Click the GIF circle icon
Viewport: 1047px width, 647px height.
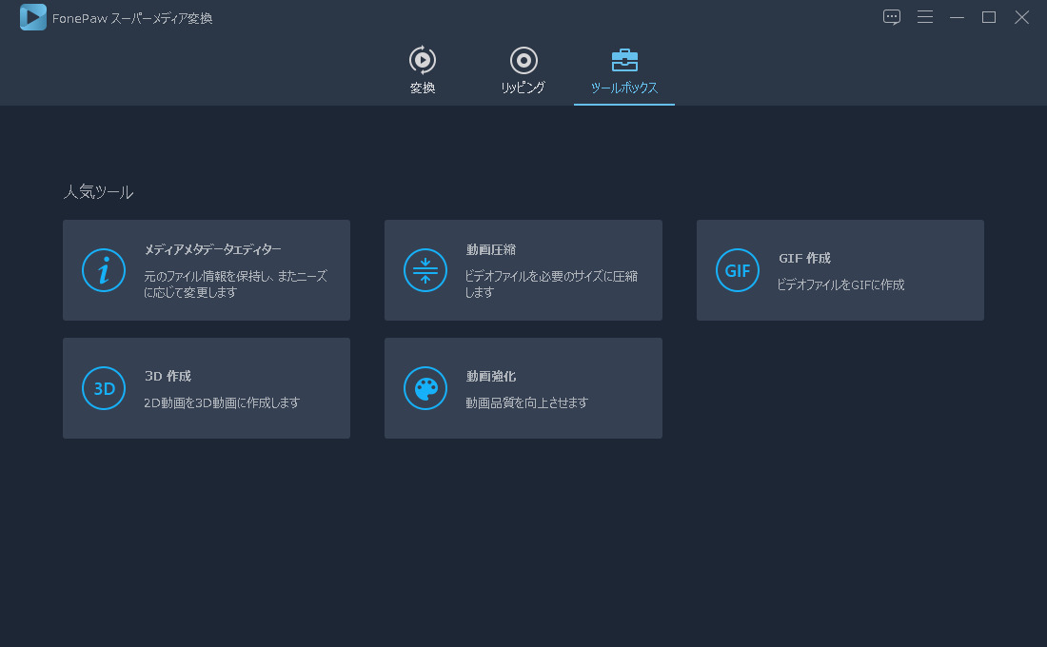737,270
